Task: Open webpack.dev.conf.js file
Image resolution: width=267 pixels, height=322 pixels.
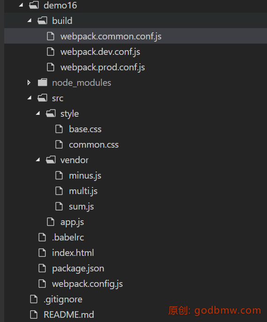Action: (100, 52)
